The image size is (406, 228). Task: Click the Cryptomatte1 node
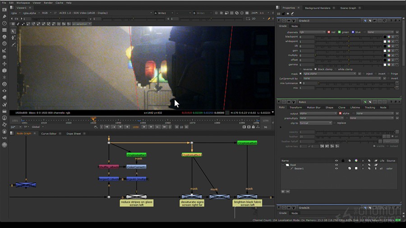point(136,155)
